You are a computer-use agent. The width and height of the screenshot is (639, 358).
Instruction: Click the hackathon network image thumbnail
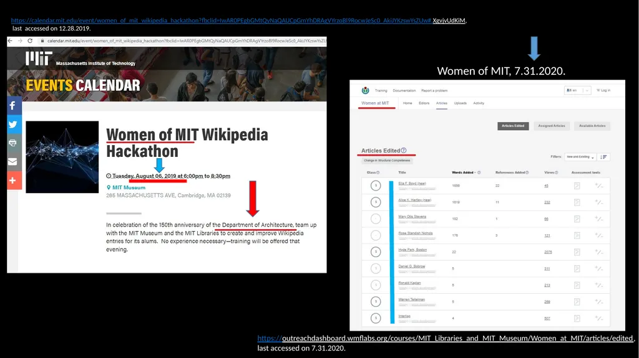point(62,157)
